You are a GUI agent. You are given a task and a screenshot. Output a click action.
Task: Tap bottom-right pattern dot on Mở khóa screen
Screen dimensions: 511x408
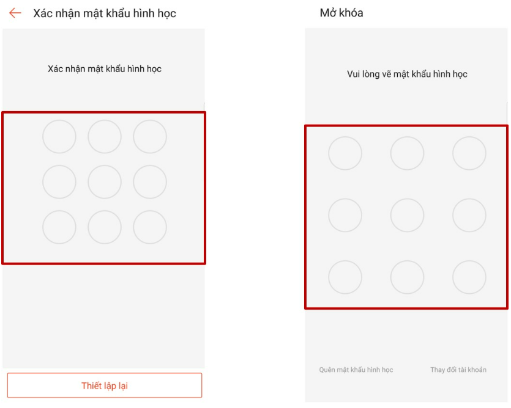click(x=469, y=277)
